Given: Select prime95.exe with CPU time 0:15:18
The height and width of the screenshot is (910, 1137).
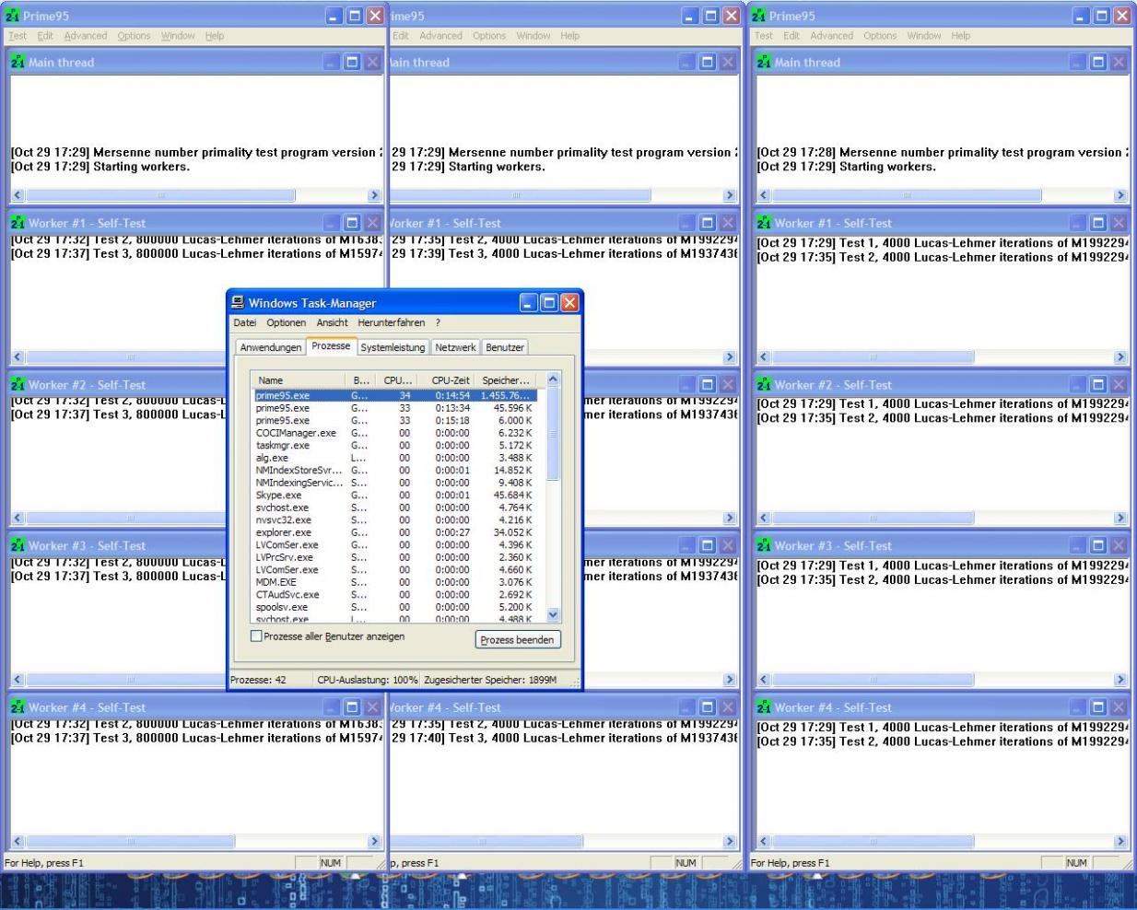Looking at the screenshot, I should (395, 420).
